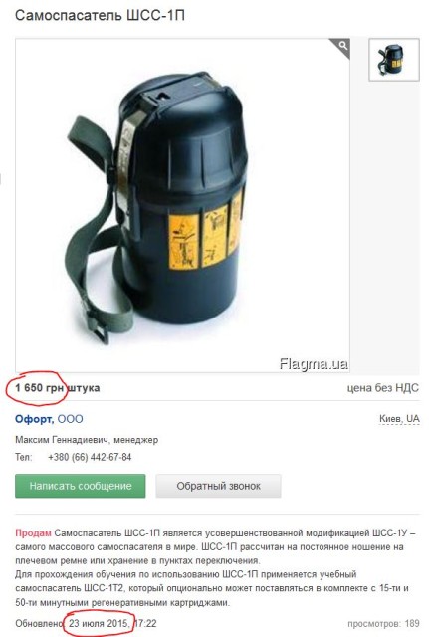Click the Тел: label

pos(24,457)
